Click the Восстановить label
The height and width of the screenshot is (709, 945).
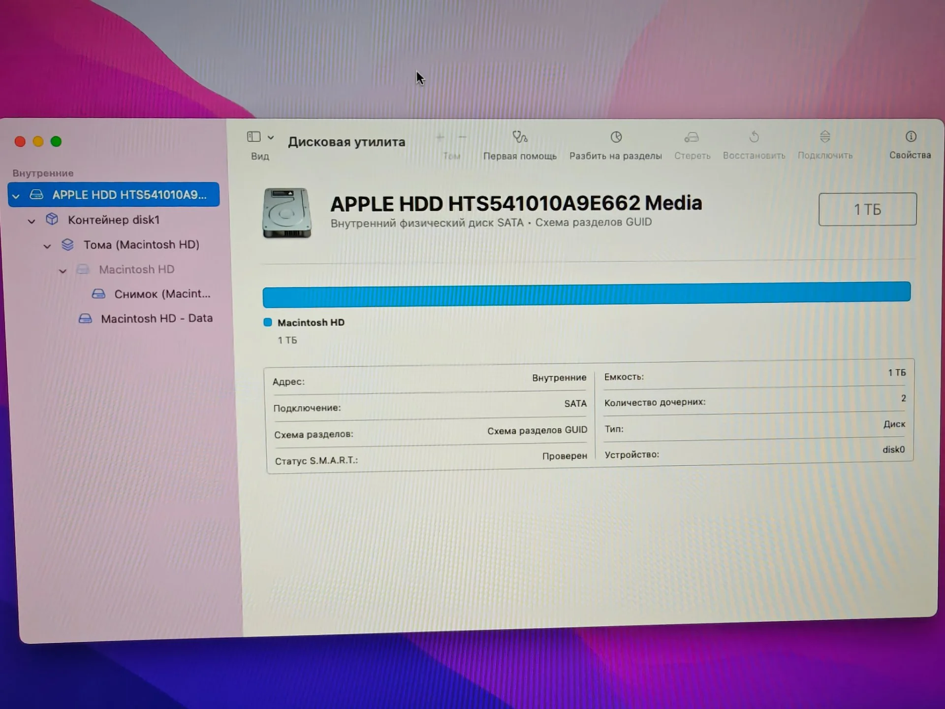click(x=754, y=156)
